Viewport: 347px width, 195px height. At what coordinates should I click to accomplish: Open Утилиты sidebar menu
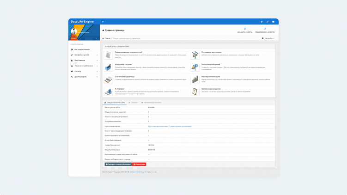point(78,71)
